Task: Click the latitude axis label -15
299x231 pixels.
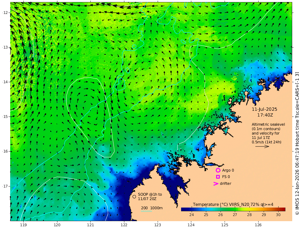Action: point(5,117)
